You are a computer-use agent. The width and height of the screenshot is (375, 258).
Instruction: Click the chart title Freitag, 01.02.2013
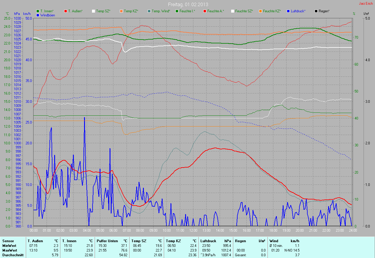tap(188, 4)
